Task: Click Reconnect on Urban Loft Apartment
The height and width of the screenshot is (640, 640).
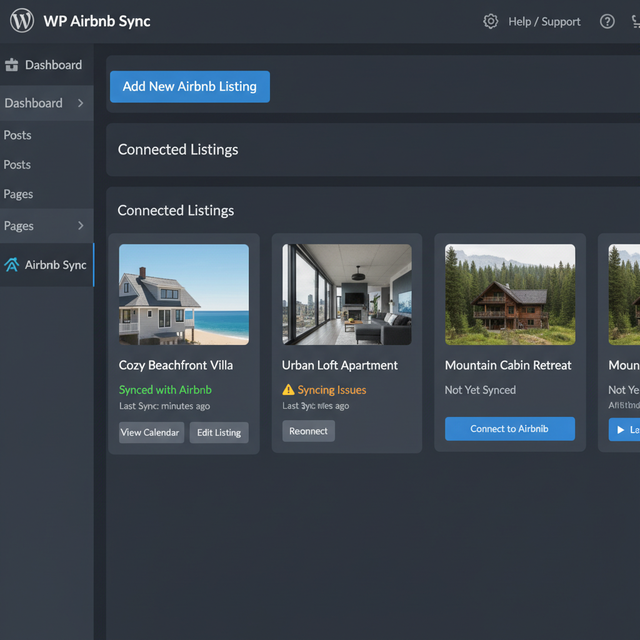Action: pos(309,431)
